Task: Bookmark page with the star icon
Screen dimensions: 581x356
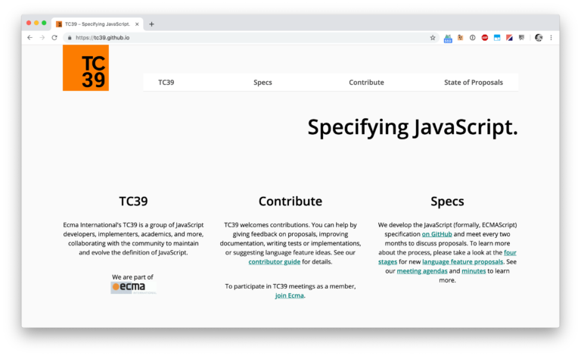Action: click(x=433, y=37)
